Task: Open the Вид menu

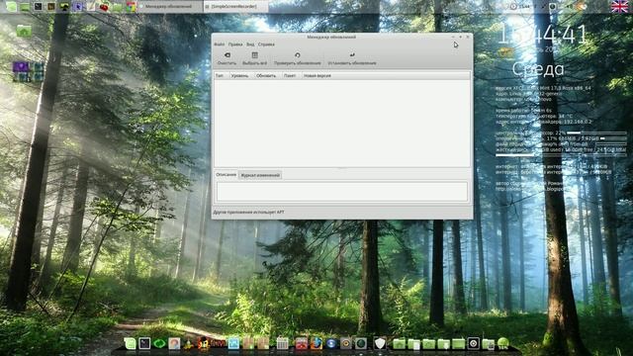Action: pyautogui.click(x=250, y=44)
